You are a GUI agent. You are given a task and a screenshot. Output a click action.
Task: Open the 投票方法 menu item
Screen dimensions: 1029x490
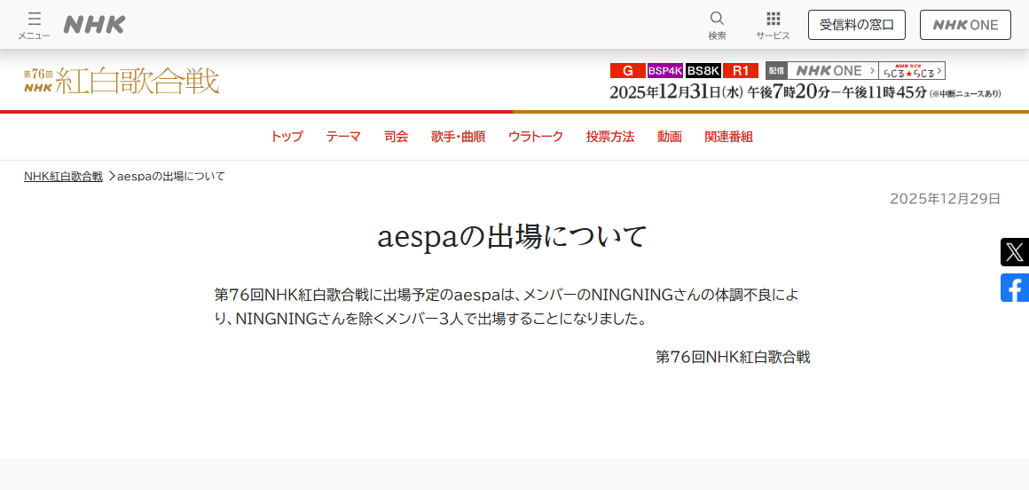click(x=610, y=137)
